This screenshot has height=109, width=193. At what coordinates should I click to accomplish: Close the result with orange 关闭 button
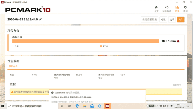click(181, 20)
